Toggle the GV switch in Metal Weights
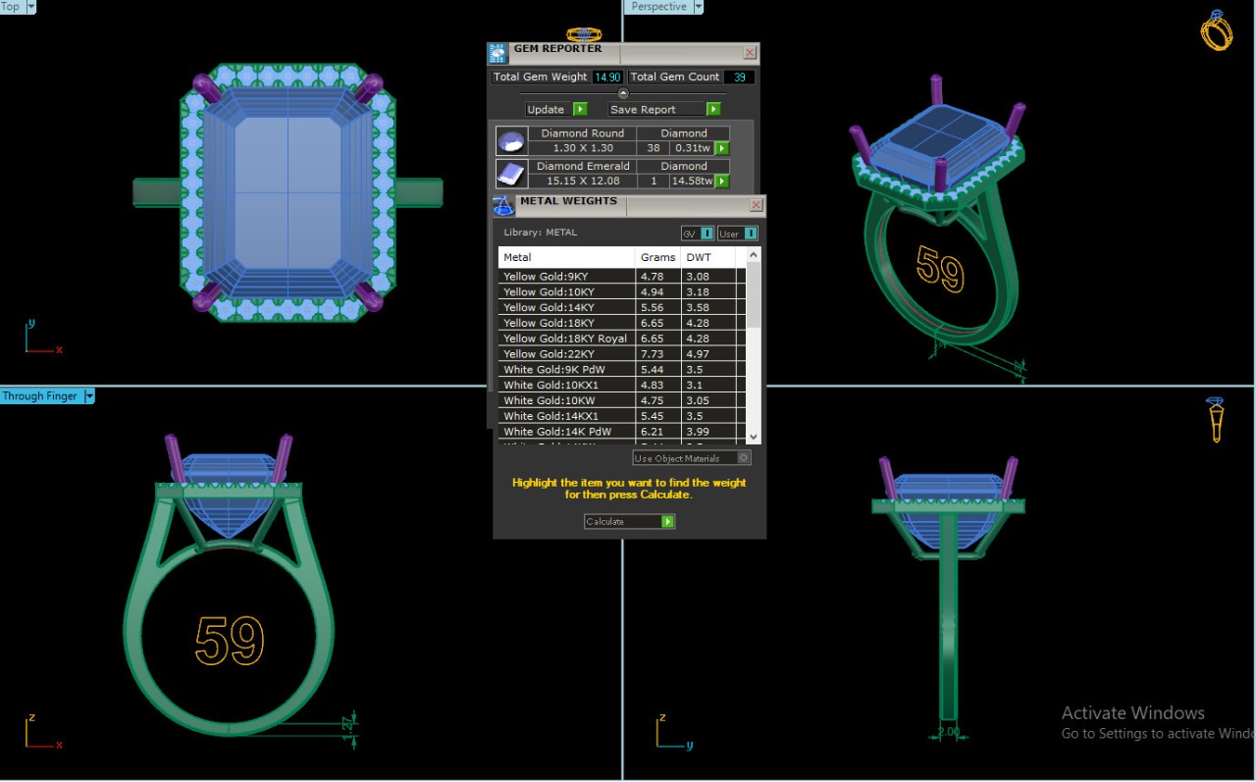Screen dimensions: 1256x782 click(x=706, y=234)
